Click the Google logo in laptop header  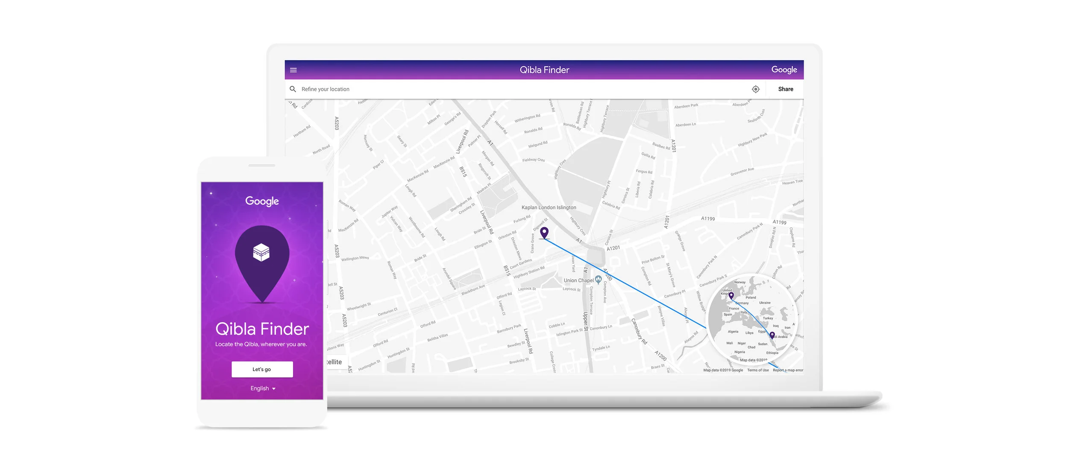(784, 70)
